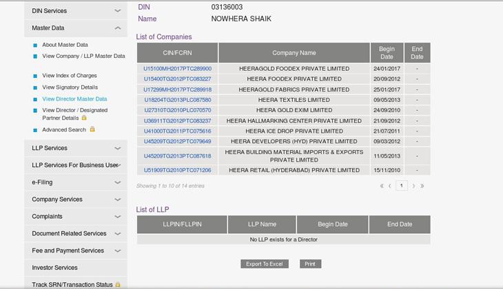Expand the e-Filing section chevron
503x289 pixels.
point(118,182)
